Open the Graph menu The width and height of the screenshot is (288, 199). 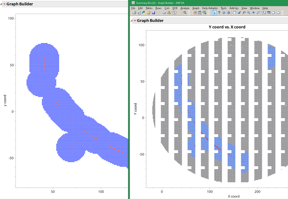pyautogui.click(x=196, y=8)
